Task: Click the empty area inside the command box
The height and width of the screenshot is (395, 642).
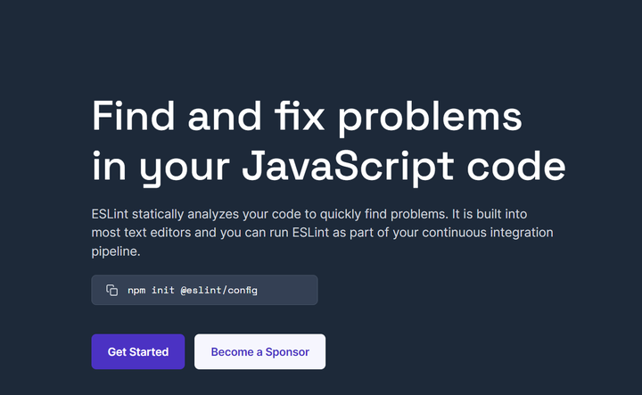Action: tap(286, 290)
